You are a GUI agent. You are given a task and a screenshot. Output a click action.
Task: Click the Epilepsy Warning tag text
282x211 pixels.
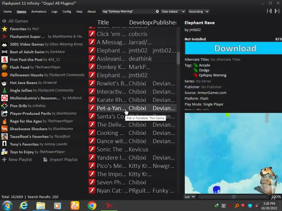coord(213,75)
